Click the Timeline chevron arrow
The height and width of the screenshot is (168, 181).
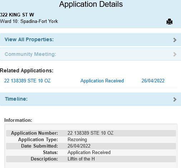pos(175,99)
